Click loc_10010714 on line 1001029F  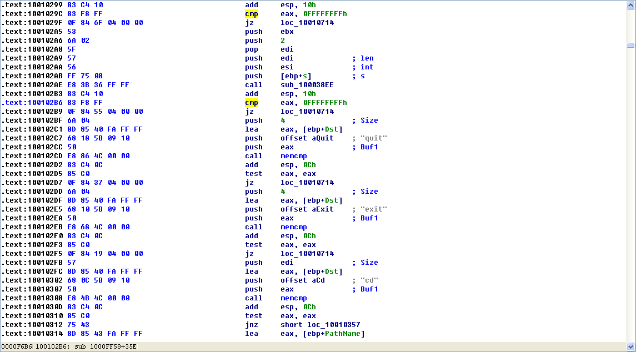pyautogui.click(x=308, y=23)
